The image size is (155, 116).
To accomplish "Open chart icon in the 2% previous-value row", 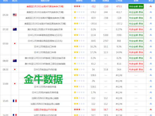I will coord(151,81).
